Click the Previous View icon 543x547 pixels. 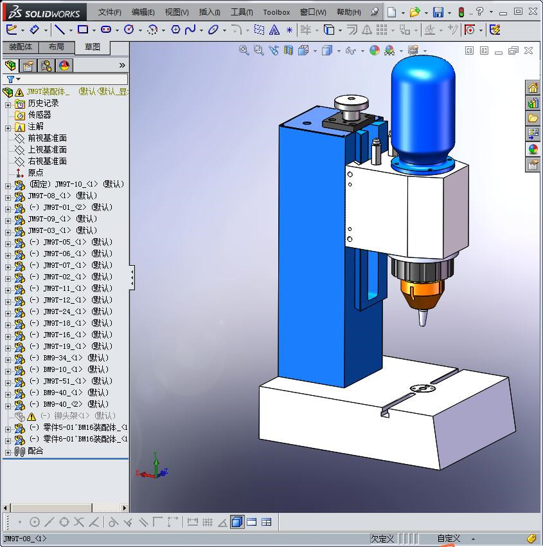274,51
